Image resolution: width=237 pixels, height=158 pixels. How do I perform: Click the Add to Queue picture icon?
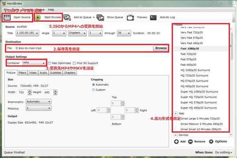pyautogui.click(x=67, y=17)
